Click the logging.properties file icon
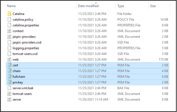177x112 pixels. (10, 48)
